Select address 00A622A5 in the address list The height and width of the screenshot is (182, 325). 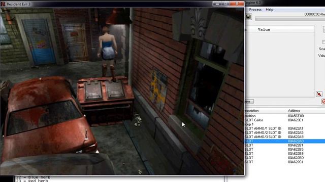pyautogui.click(x=296, y=132)
